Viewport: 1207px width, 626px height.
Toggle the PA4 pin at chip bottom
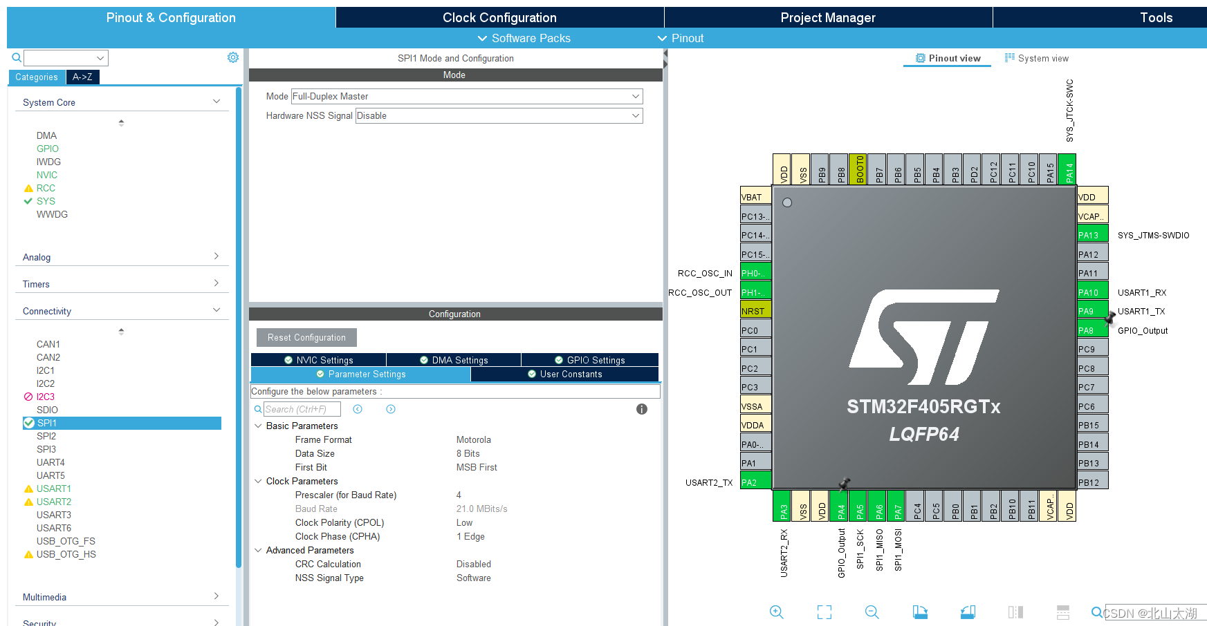tap(840, 506)
